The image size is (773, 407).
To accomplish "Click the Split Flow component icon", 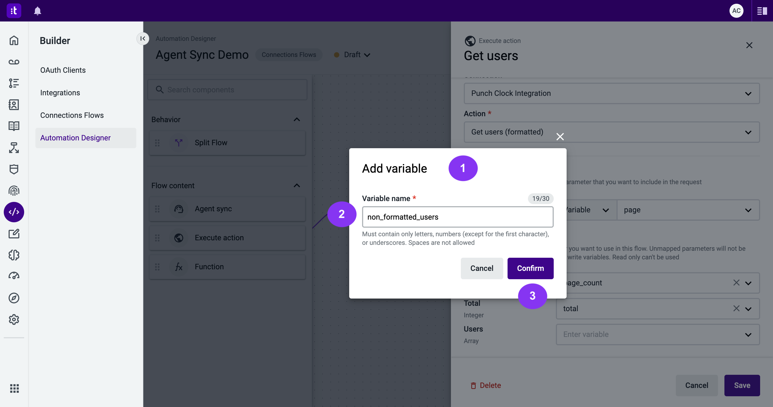I will (179, 143).
